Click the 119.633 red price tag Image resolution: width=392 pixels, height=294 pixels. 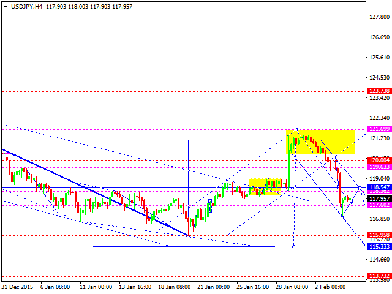pyautogui.click(x=379, y=167)
